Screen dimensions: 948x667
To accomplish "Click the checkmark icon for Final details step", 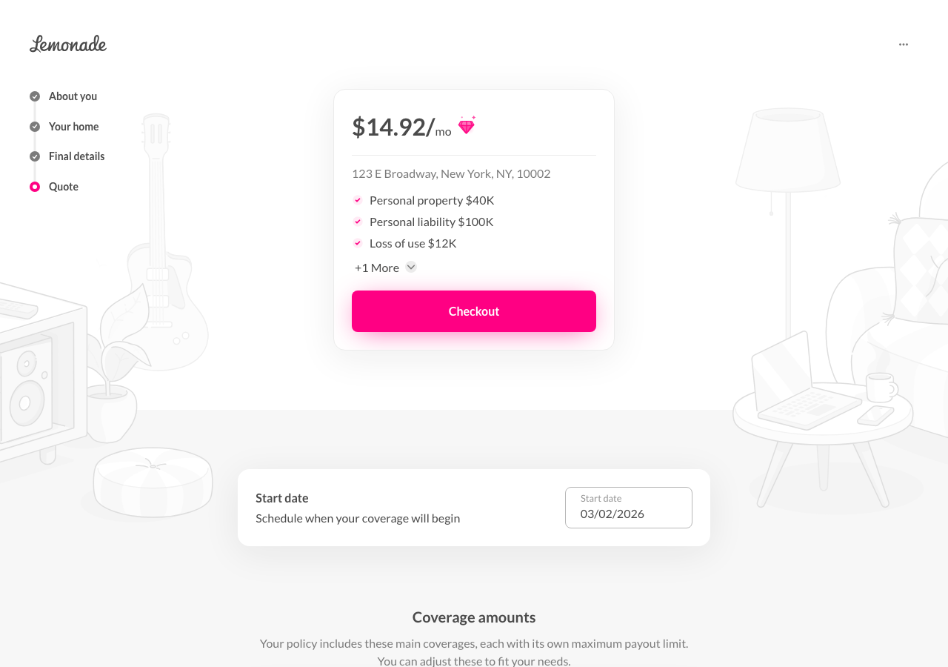I will pyautogui.click(x=34, y=156).
